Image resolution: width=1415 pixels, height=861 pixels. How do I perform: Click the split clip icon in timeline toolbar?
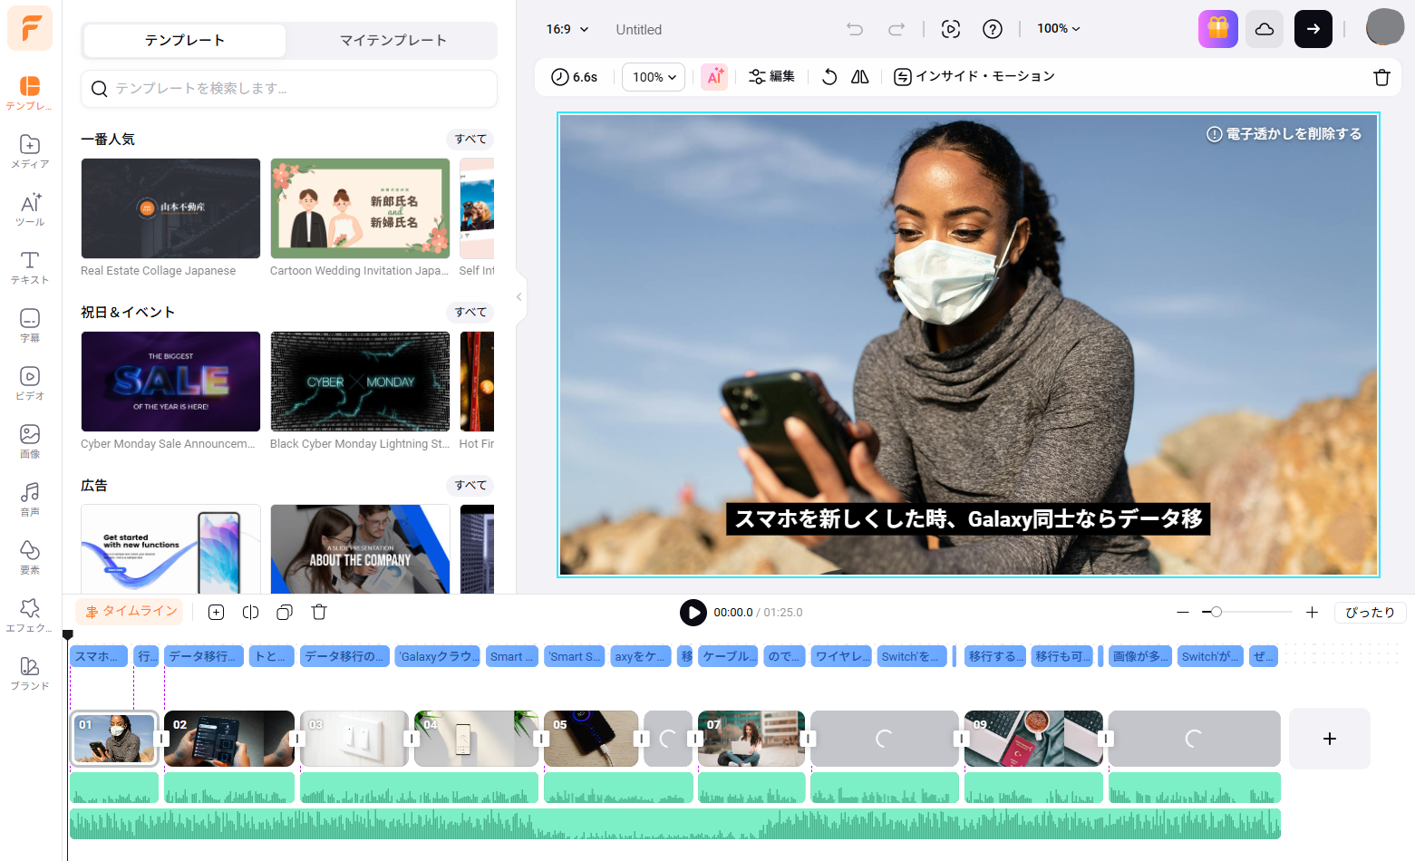pyautogui.click(x=251, y=613)
